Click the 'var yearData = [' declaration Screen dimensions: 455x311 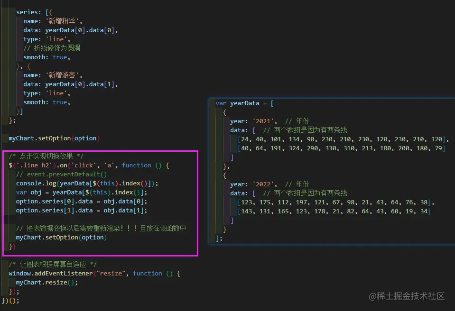tap(245, 103)
